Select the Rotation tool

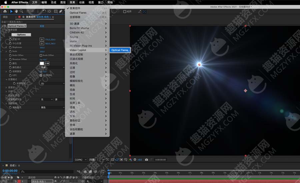pyautogui.click(x=44, y=11)
